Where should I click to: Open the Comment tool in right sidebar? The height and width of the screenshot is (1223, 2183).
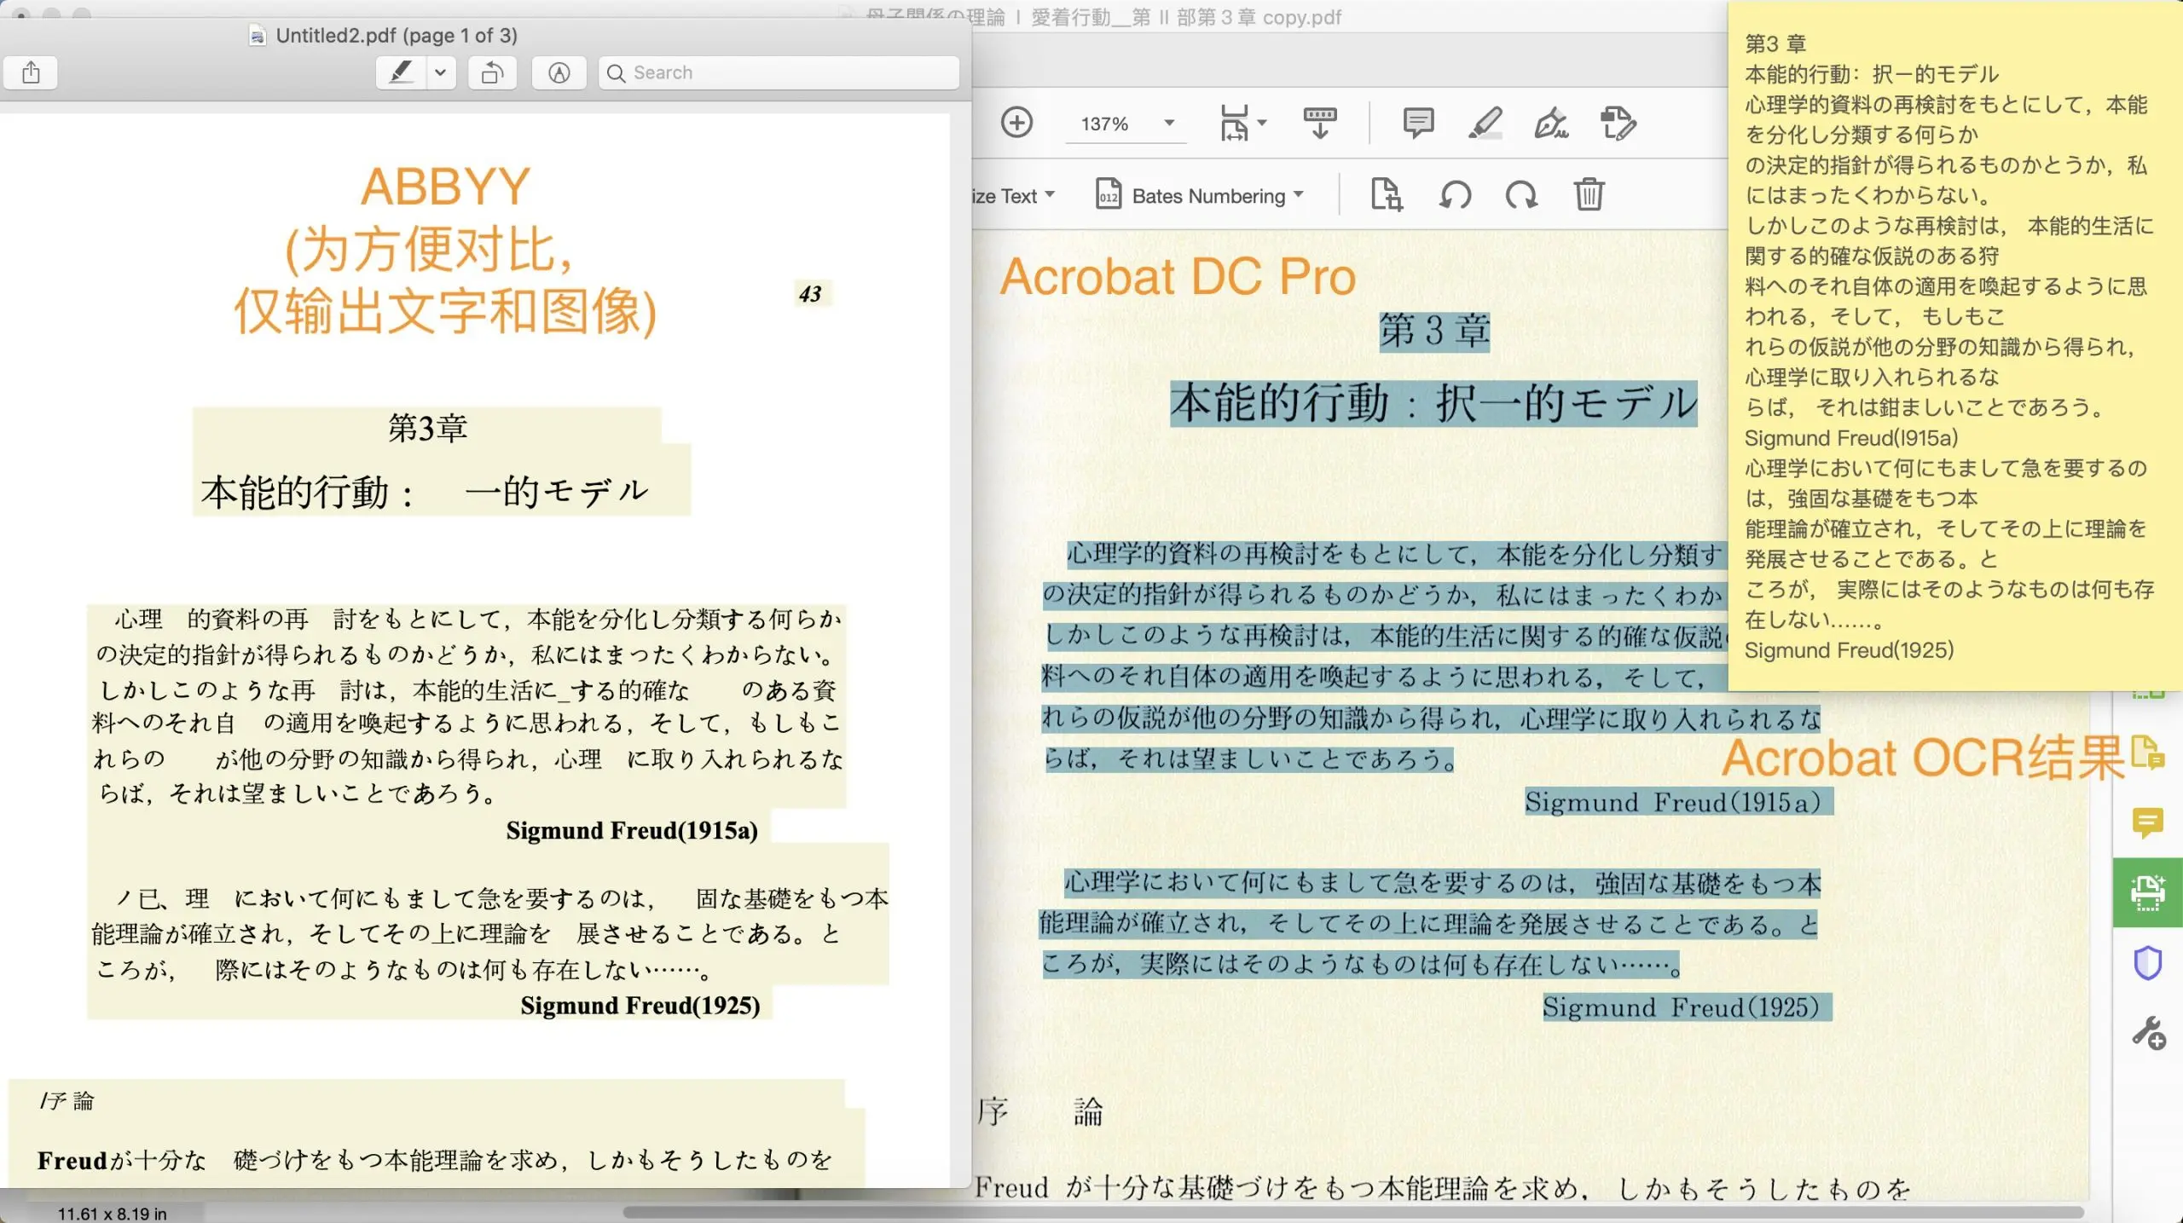[2147, 822]
